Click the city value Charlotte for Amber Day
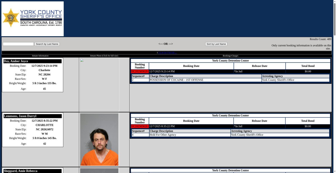 coord(45,70)
